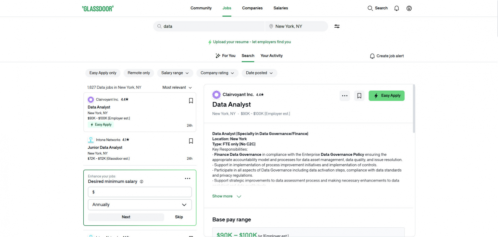Viewport: 498px width, 237px height.
Task: Open the search filters sliders icon
Action: click(337, 26)
